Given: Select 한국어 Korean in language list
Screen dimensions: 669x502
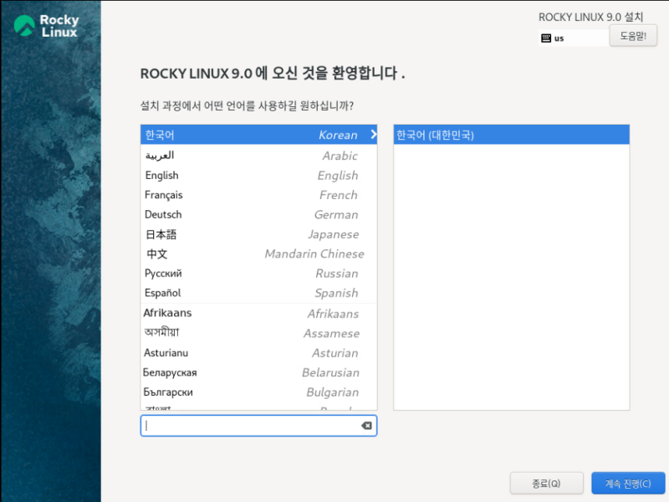Looking at the screenshot, I should tap(258, 135).
